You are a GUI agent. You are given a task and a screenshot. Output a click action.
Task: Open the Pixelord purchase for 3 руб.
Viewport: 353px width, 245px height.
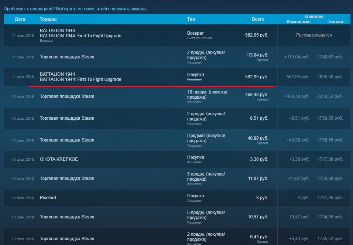(x=48, y=198)
